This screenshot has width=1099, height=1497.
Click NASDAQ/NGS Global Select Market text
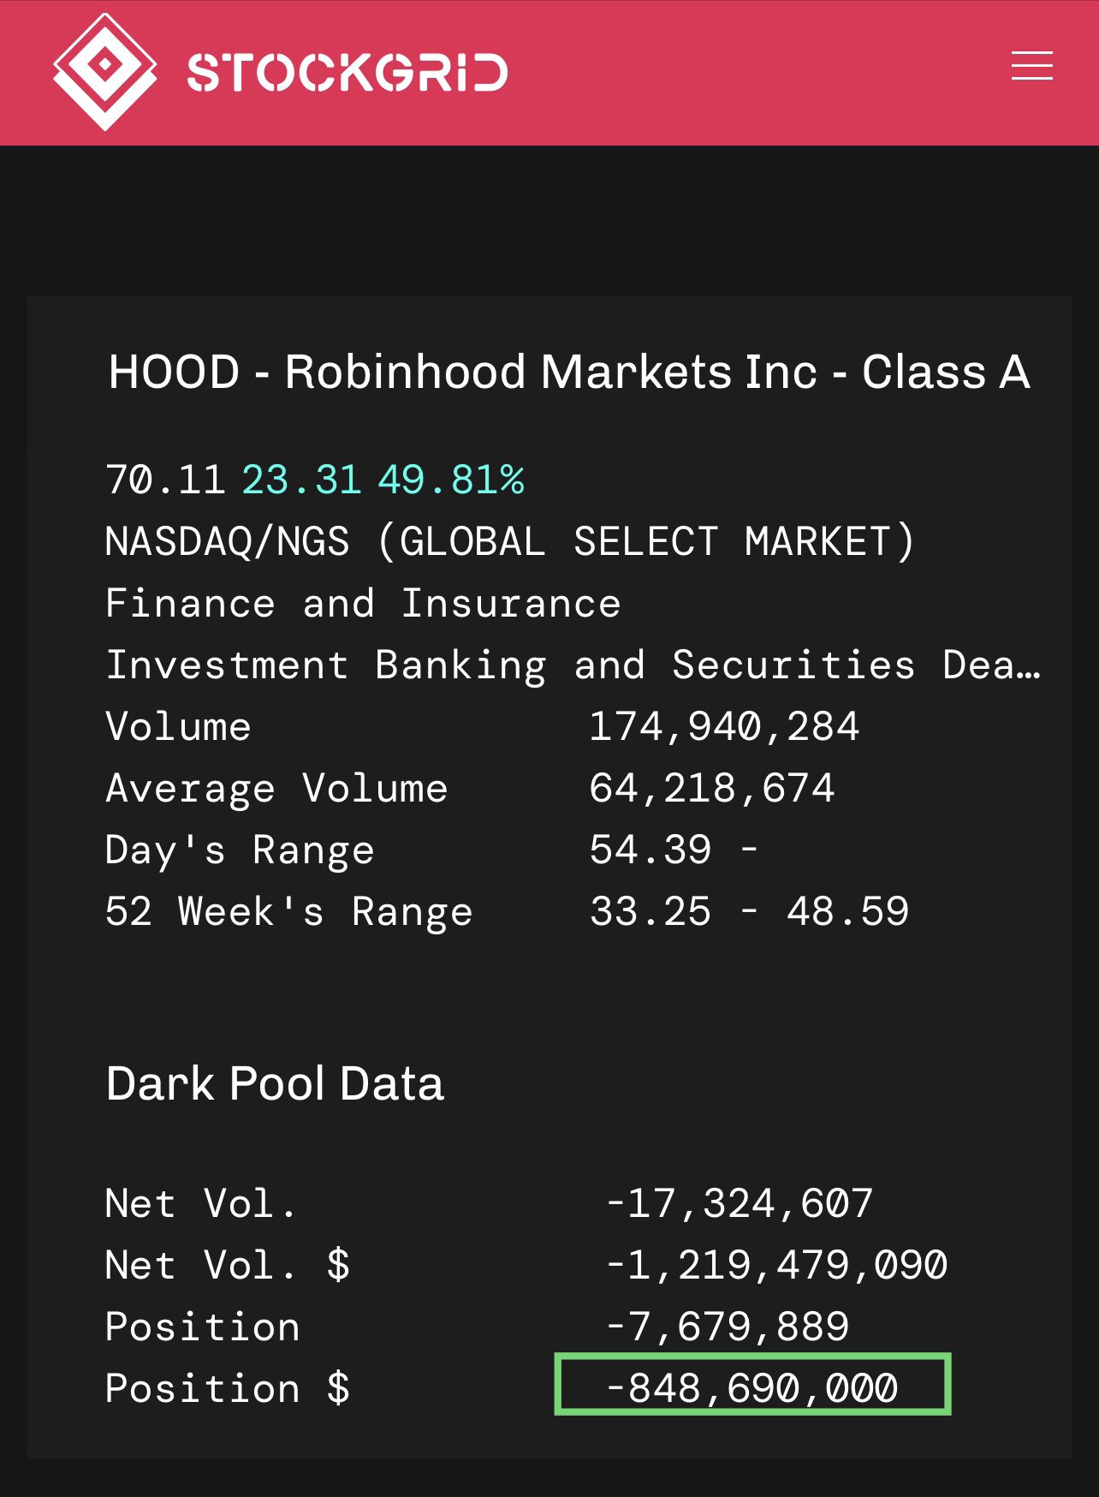tap(510, 541)
